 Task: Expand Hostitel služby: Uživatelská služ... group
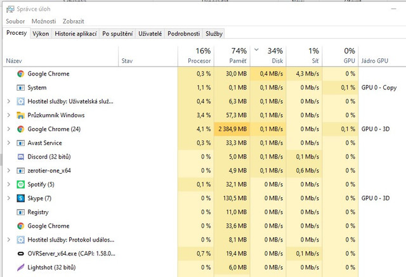click(9, 101)
